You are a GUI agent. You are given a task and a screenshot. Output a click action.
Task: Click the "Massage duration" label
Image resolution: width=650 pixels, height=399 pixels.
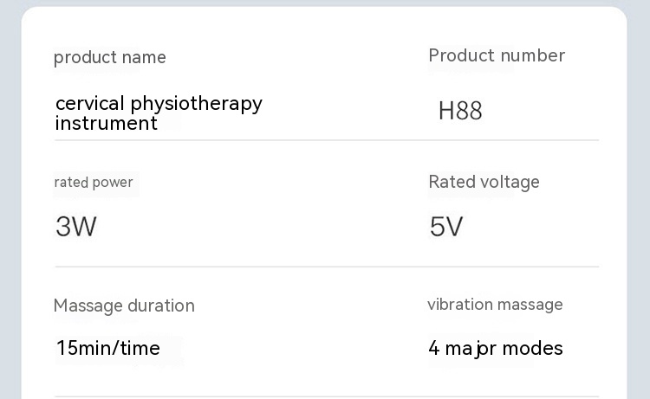pos(124,306)
